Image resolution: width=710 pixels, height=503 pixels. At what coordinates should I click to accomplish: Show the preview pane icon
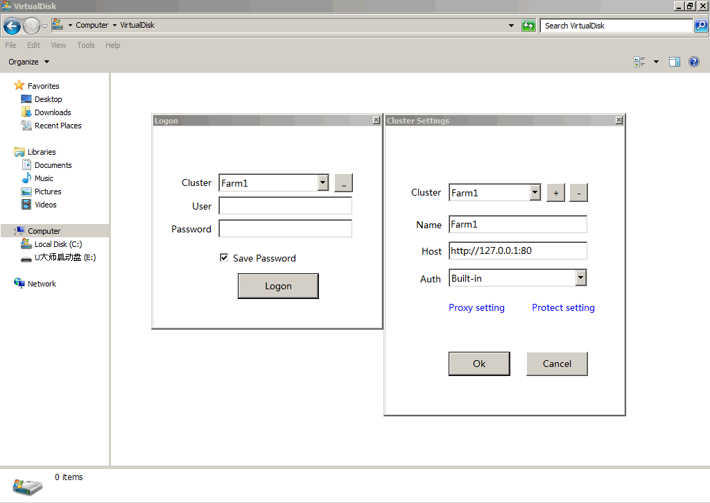tap(674, 62)
